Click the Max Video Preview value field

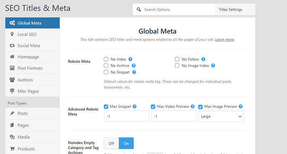tap(174, 116)
